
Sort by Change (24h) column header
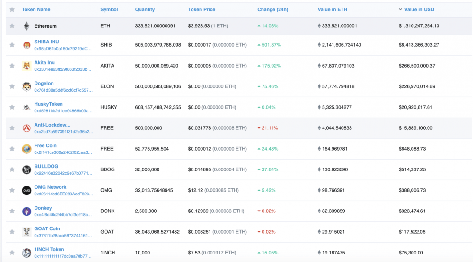pos(273,9)
